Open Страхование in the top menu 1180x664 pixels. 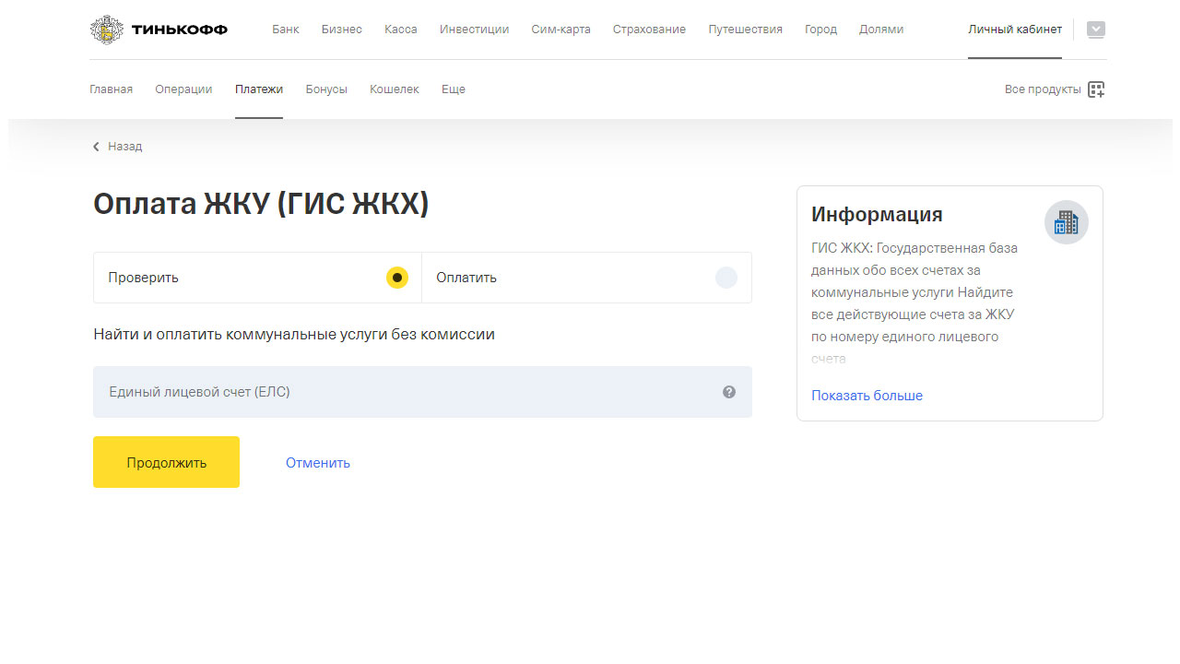[649, 30]
